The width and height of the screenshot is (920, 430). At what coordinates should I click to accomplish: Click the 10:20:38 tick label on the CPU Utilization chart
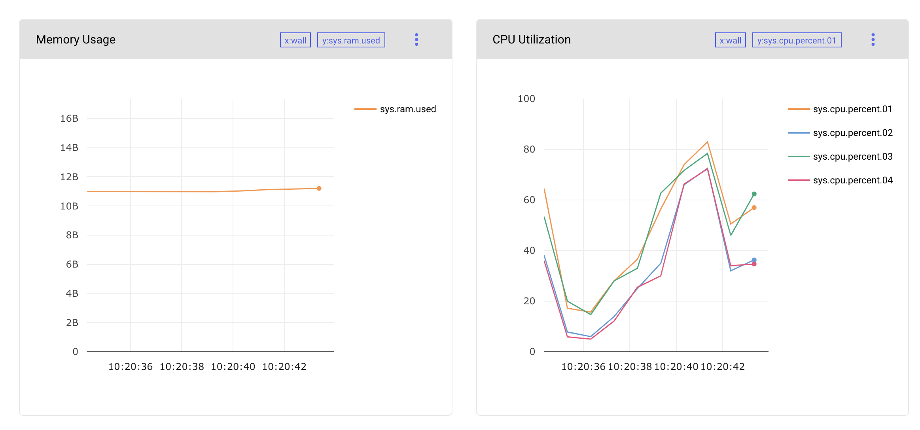(630, 367)
